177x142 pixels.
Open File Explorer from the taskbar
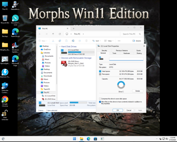pyautogui.click(x=81, y=139)
